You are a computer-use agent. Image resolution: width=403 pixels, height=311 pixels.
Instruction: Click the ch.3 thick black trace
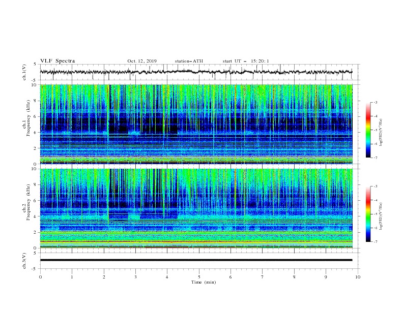[x=196, y=260]
